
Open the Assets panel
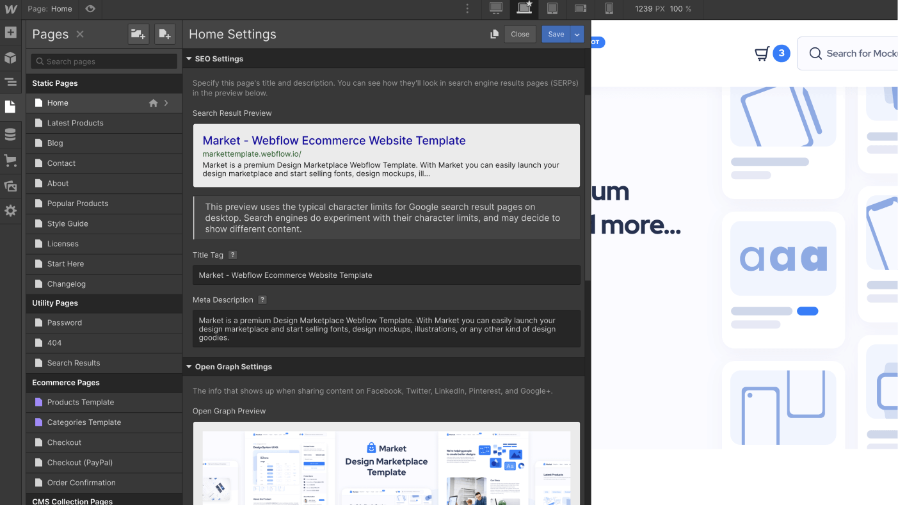pos(10,186)
